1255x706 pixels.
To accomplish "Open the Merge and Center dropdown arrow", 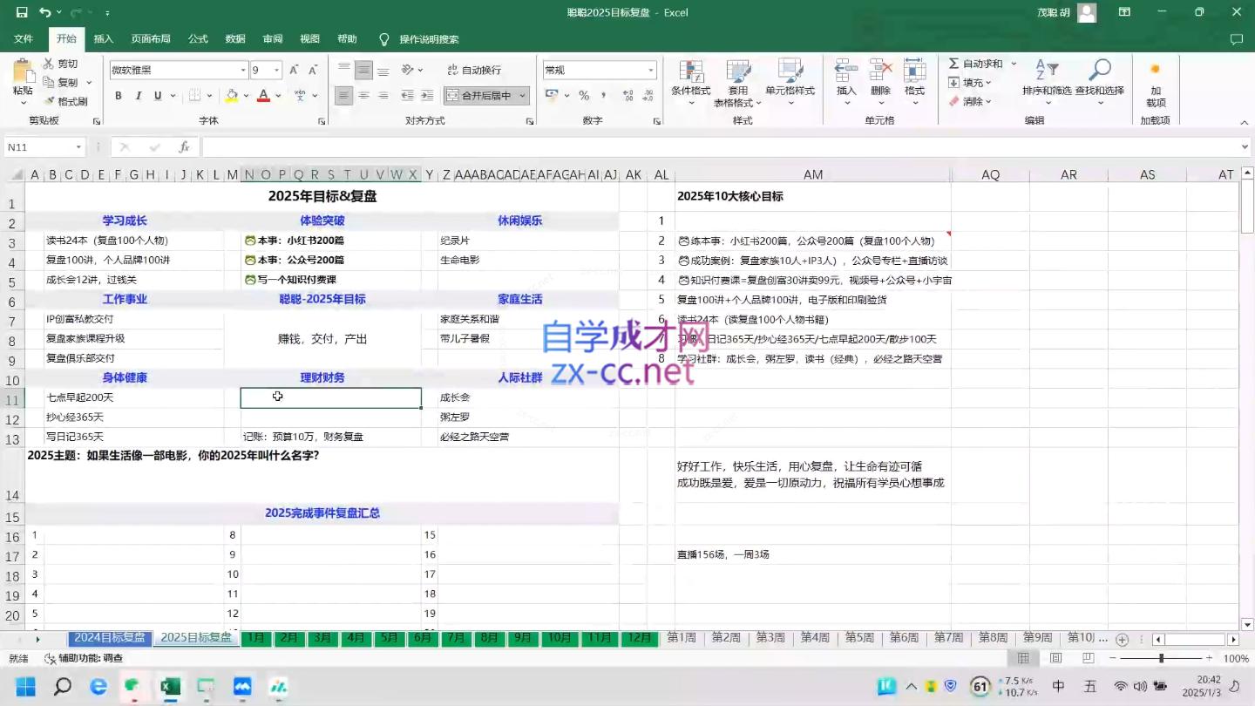I will [x=523, y=96].
